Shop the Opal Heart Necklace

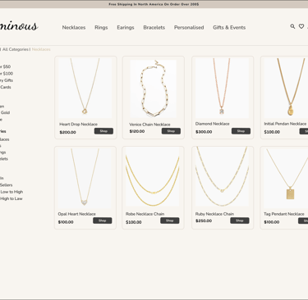coord(103,220)
